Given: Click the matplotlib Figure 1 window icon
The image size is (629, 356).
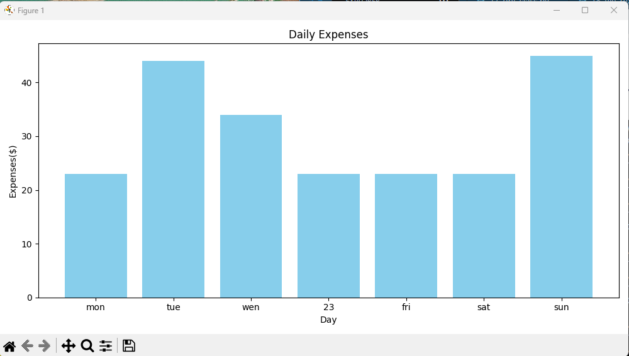Looking at the screenshot, I should 9,11.
